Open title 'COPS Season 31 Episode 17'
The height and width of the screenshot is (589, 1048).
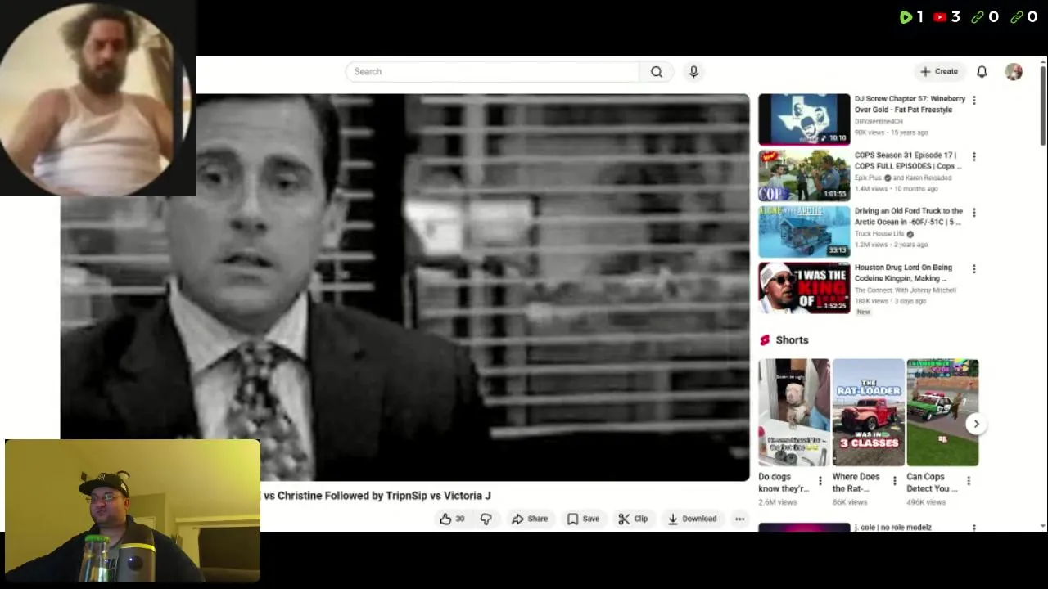point(908,160)
